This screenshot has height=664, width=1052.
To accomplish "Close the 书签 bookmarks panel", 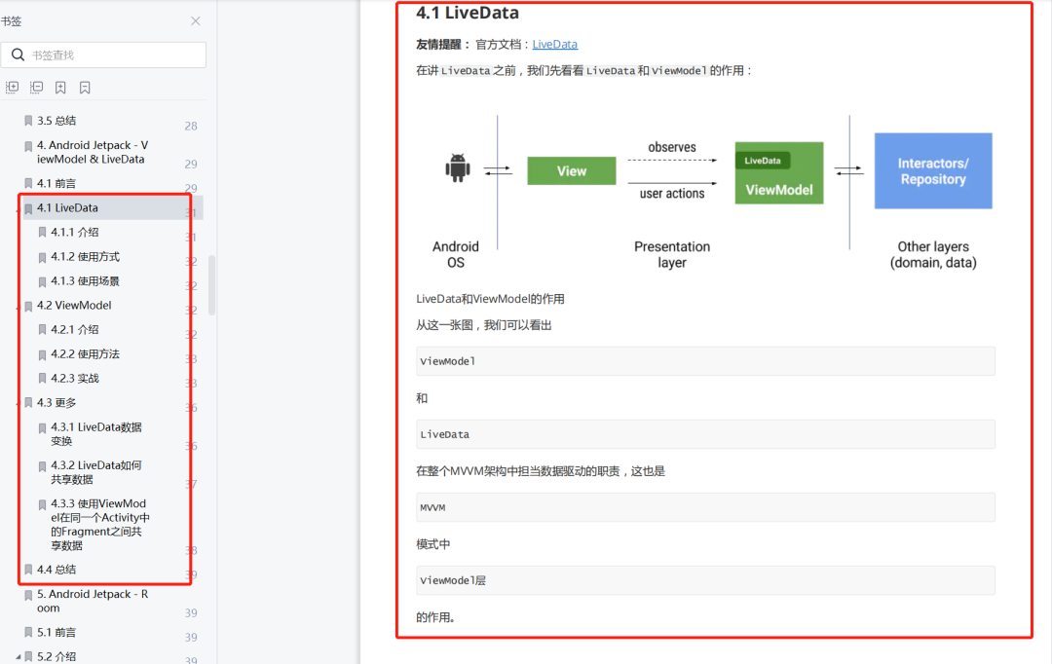I will point(195,20).
